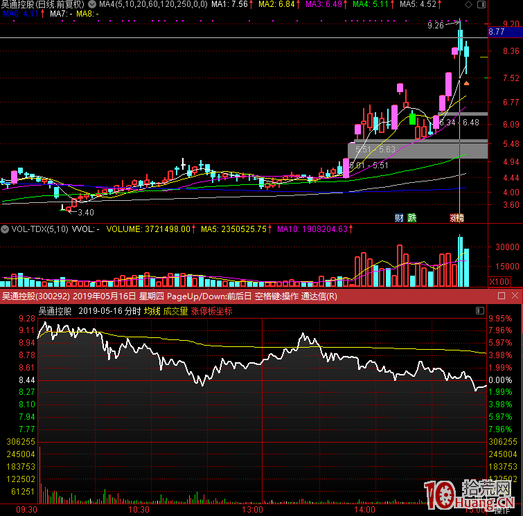
Task: Close the 吴通控股(300292) intraday window
Action: pyautogui.click(x=515, y=296)
